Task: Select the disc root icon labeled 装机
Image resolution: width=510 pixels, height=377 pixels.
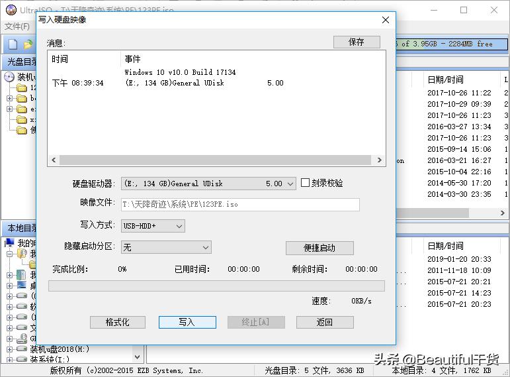Action: click(x=9, y=77)
